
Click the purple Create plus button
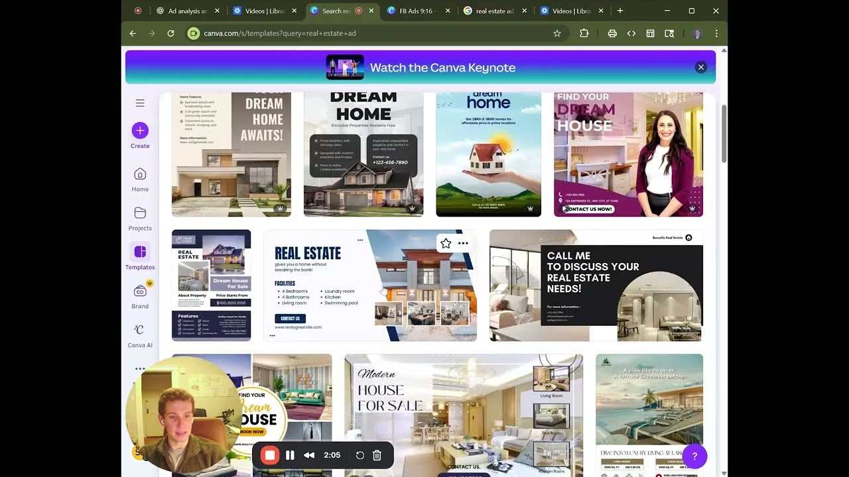pyautogui.click(x=140, y=131)
